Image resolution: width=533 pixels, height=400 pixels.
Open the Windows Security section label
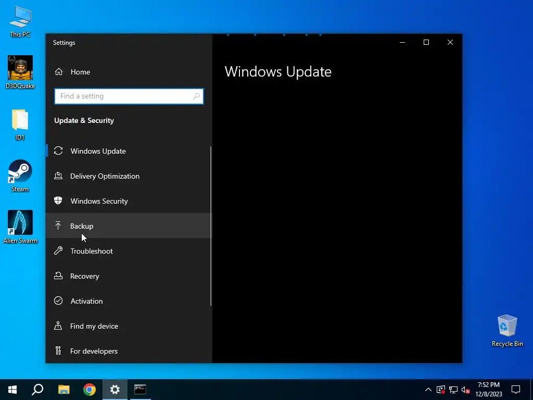click(x=99, y=201)
